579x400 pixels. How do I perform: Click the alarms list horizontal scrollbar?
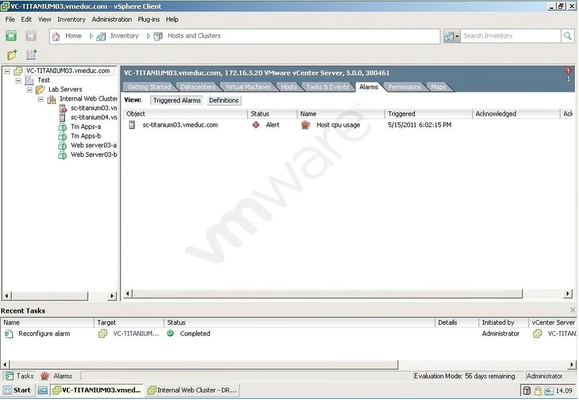[x=328, y=294]
